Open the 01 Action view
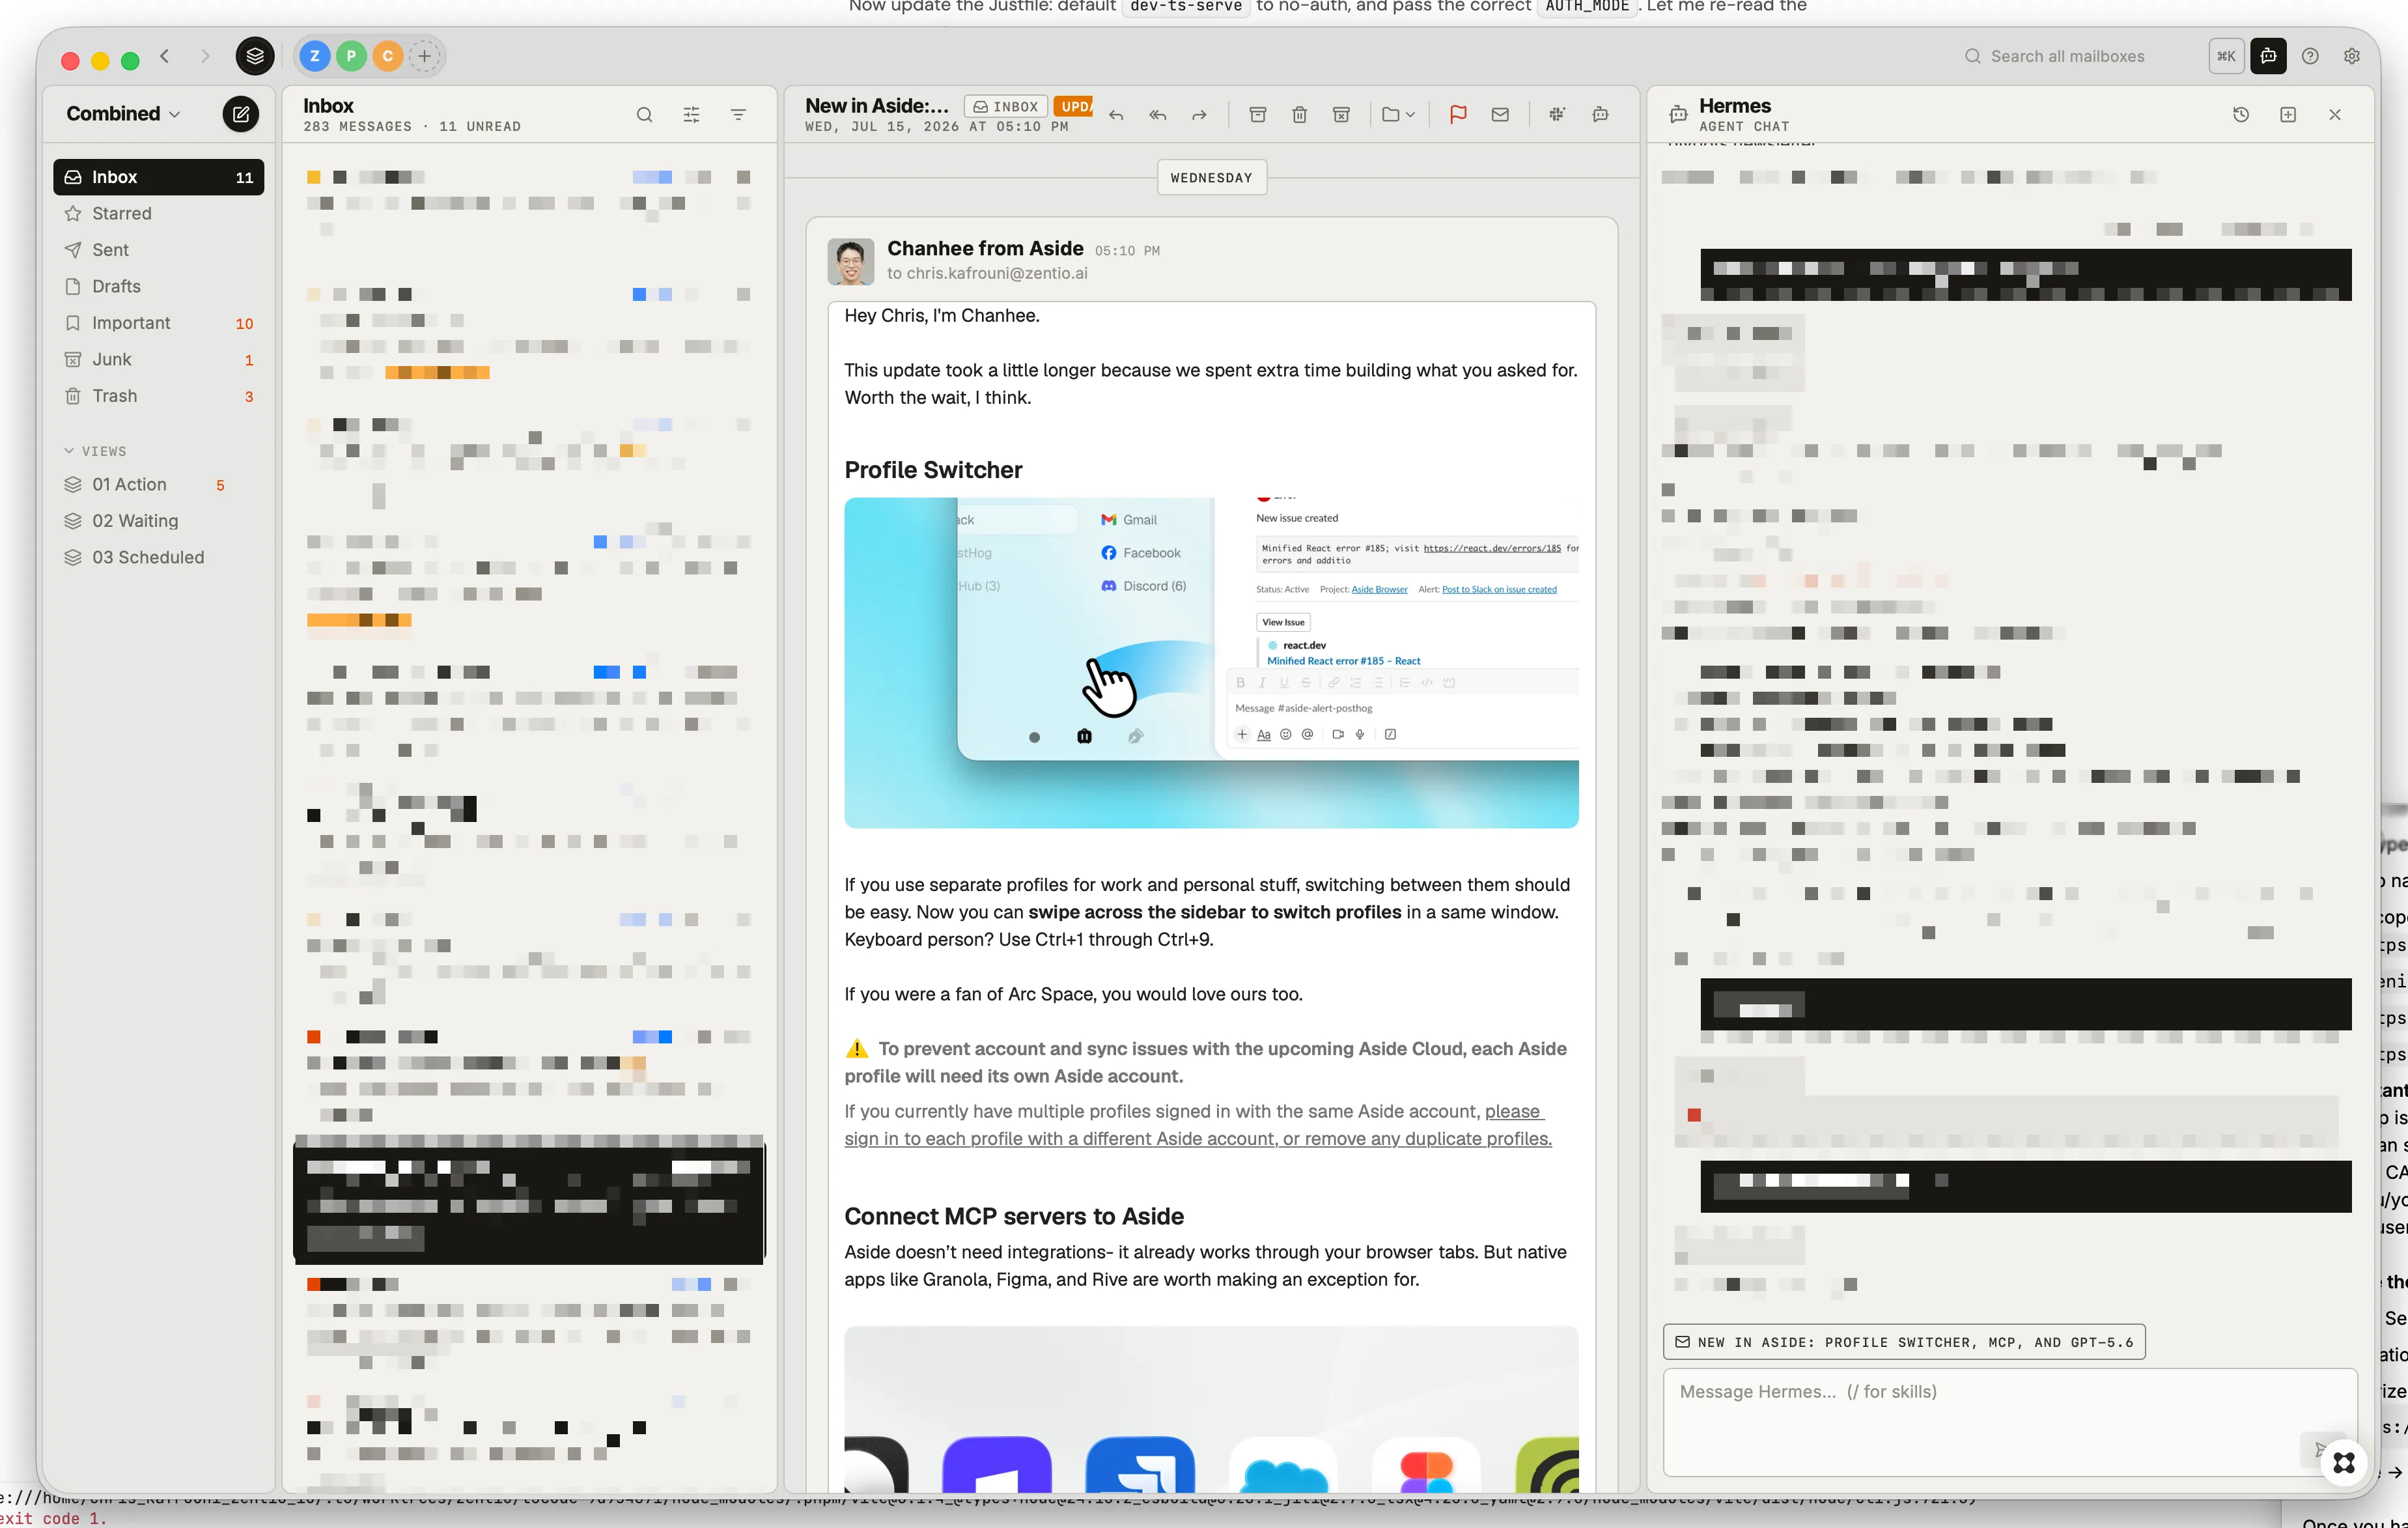Screen dimensions: 2408x1528 click(158, 484)
